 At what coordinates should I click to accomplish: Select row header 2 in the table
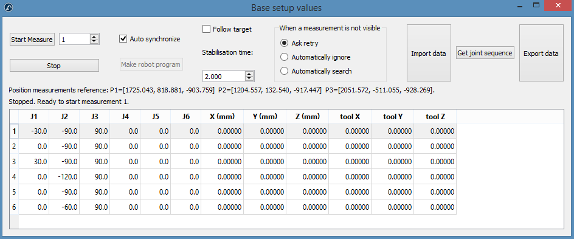coord(14,147)
